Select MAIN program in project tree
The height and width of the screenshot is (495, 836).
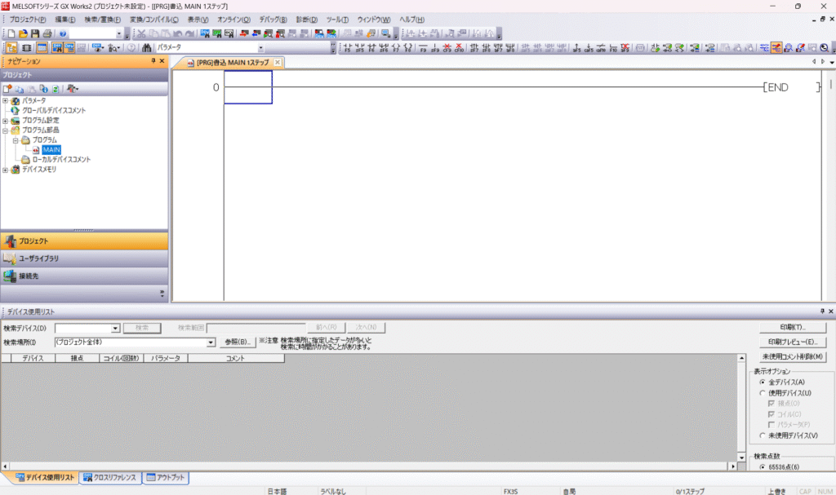(51, 149)
